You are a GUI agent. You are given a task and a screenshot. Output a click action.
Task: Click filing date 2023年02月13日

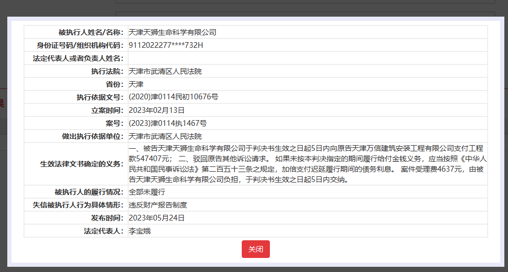[x=156, y=110]
